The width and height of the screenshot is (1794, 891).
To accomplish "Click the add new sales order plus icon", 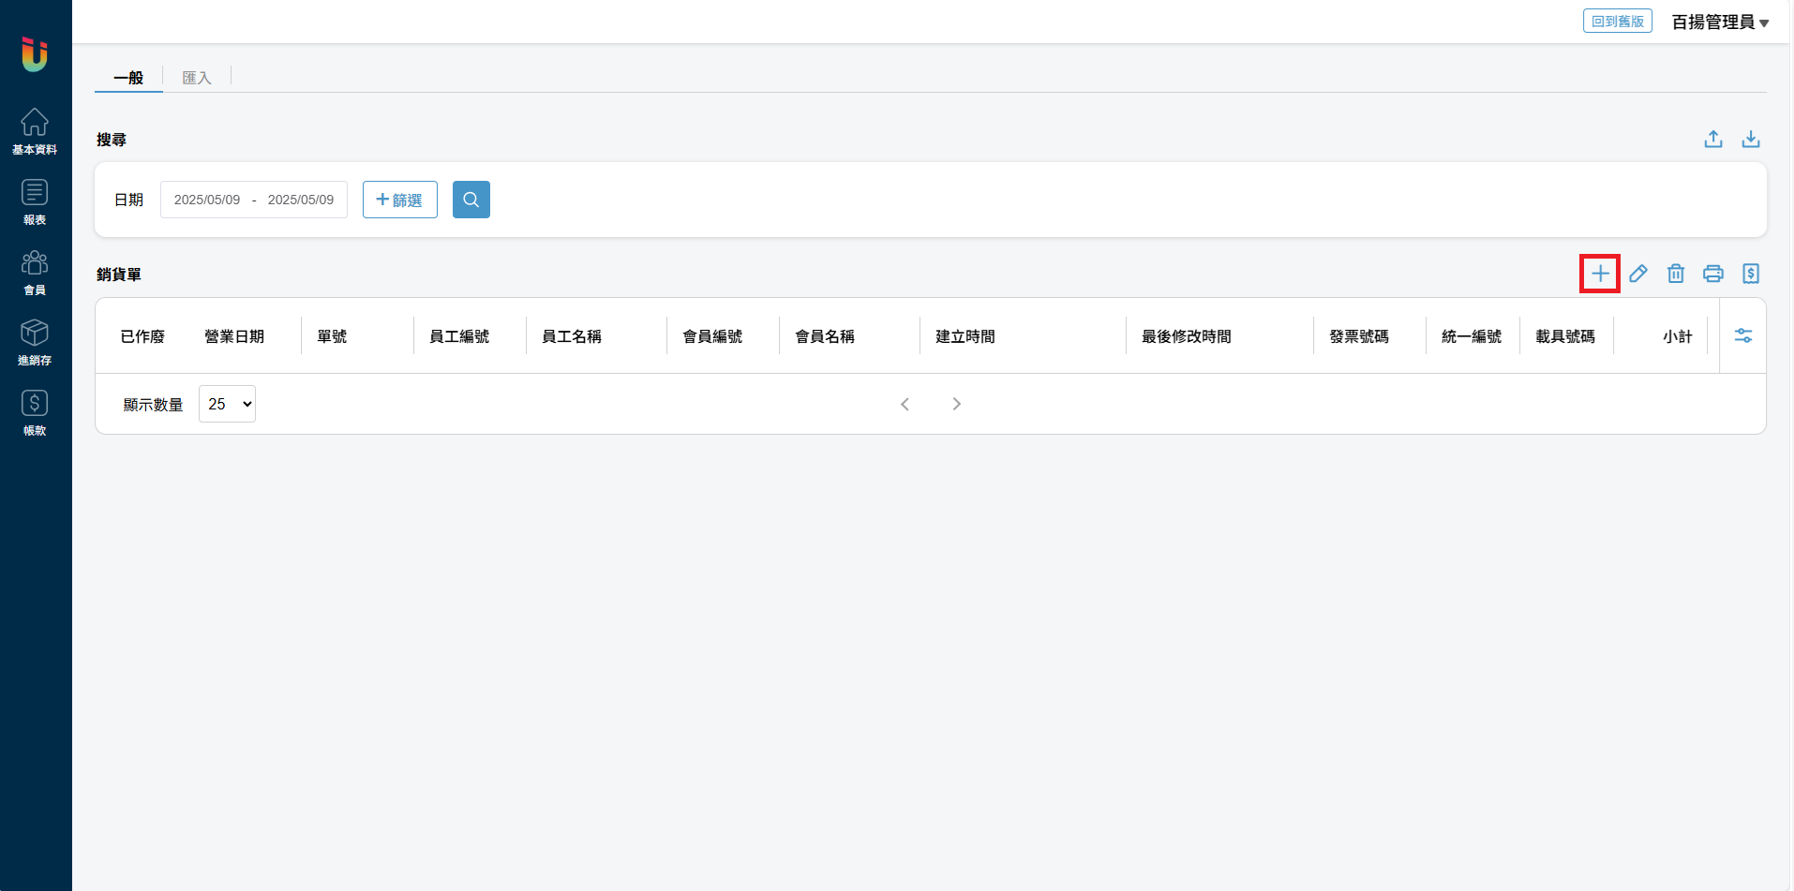I will (1600, 274).
